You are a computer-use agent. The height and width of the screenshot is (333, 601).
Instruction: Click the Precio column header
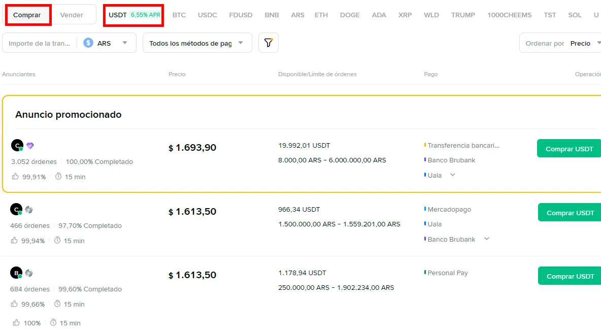177,74
